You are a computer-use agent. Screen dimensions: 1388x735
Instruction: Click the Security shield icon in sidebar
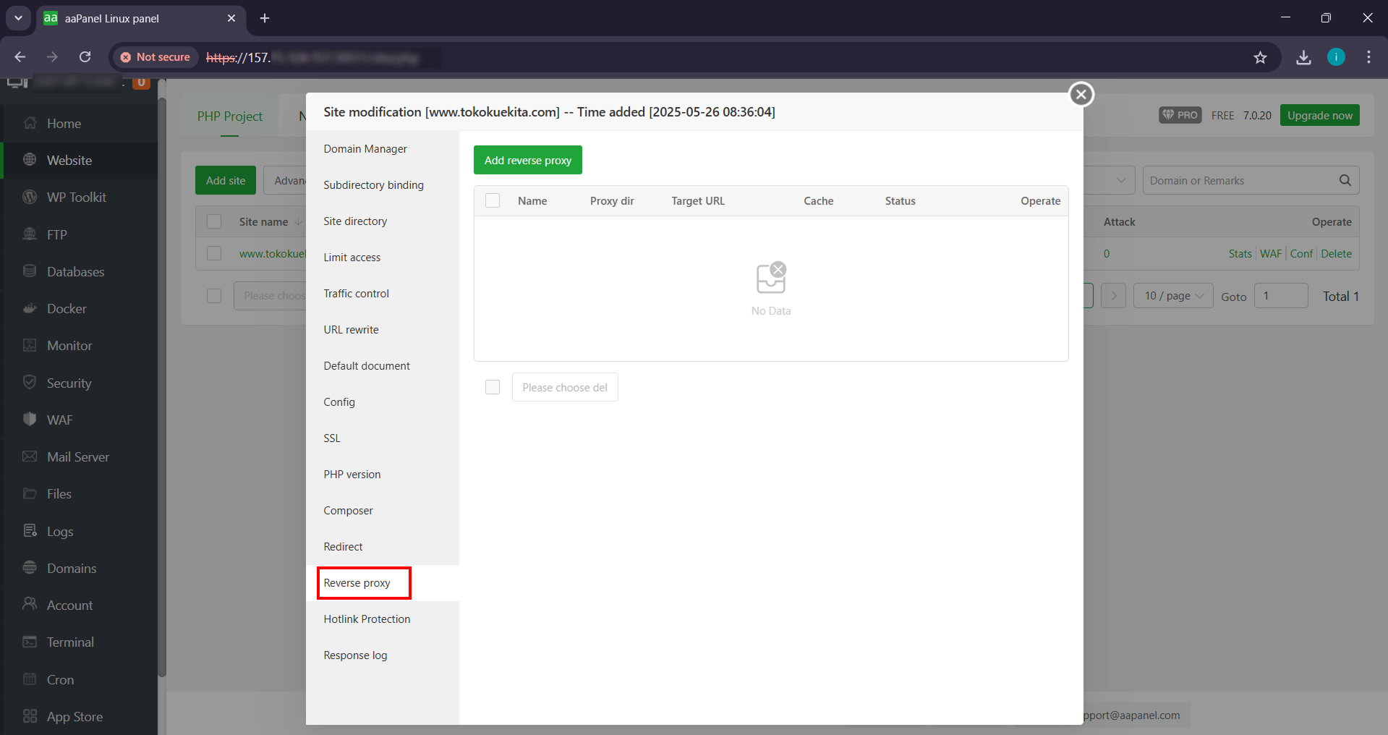point(30,383)
